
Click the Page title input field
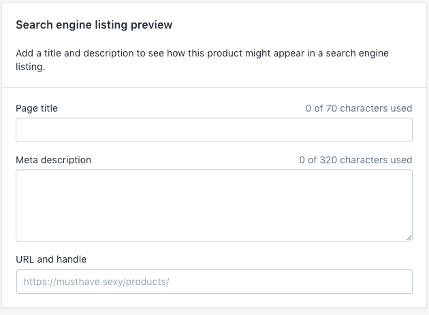point(214,130)
